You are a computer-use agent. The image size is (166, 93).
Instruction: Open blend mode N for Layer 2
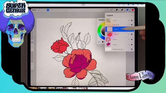(x=129, y=40)
